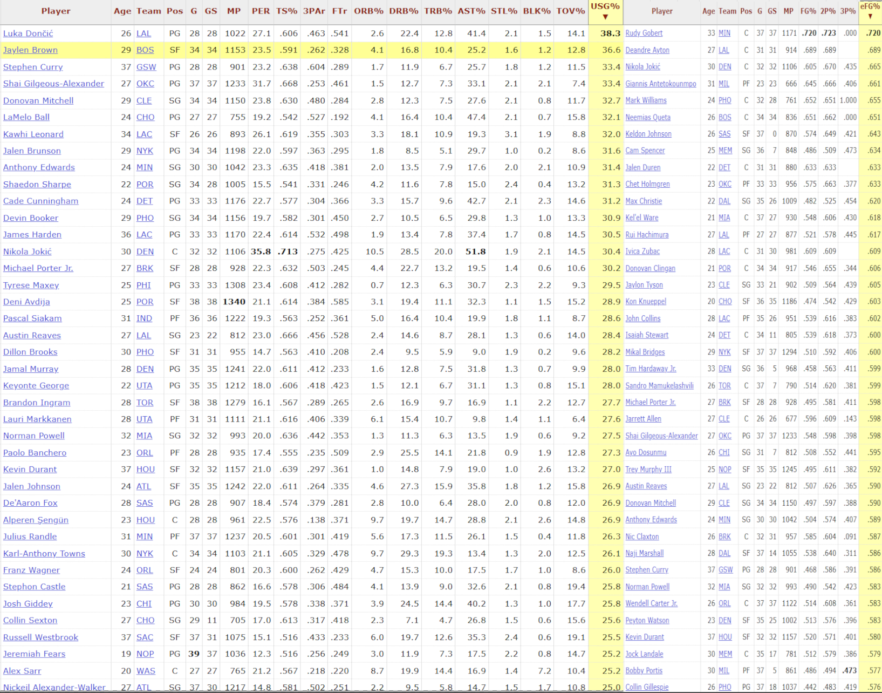The width and height of the screenshot is (882, 693).
Task: Sort the table by the USG% column header
Action: click(605, 11)
